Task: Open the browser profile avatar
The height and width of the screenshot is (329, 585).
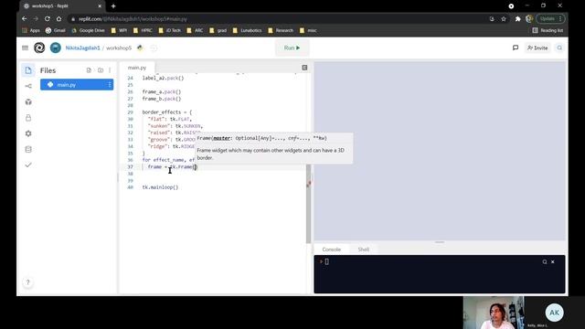Action: coord(528,18)
